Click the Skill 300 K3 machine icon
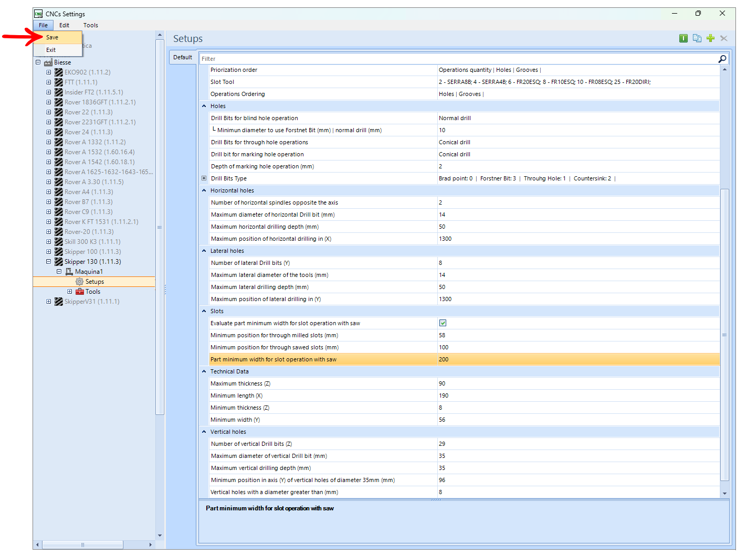The image size is (747, 556). tap(59, 242)
